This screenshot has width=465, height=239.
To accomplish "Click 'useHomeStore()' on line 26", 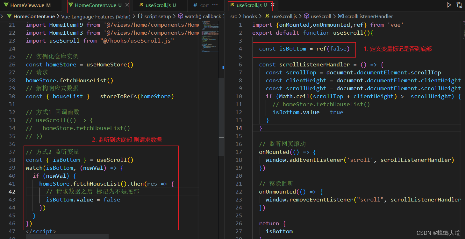I will (x=110, y=65).
